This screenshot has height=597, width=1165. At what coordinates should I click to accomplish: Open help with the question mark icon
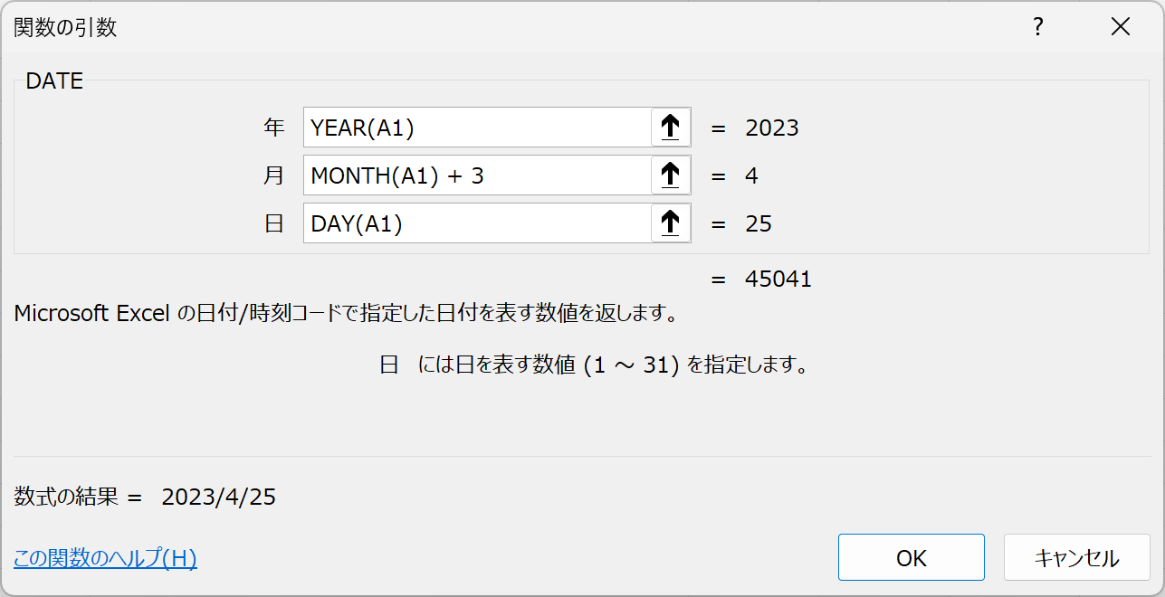[x=1038, y=27]
